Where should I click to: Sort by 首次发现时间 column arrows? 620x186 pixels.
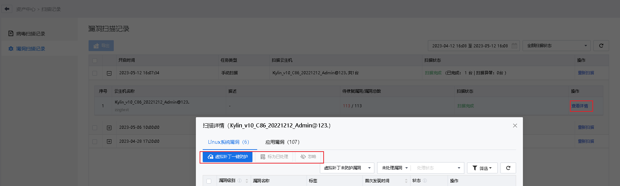click(x=406, y=181)
